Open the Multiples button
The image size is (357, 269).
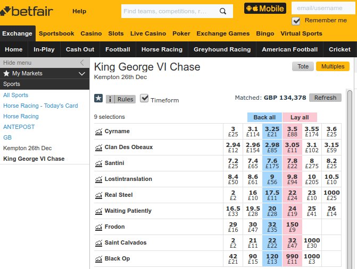[333, 66]
